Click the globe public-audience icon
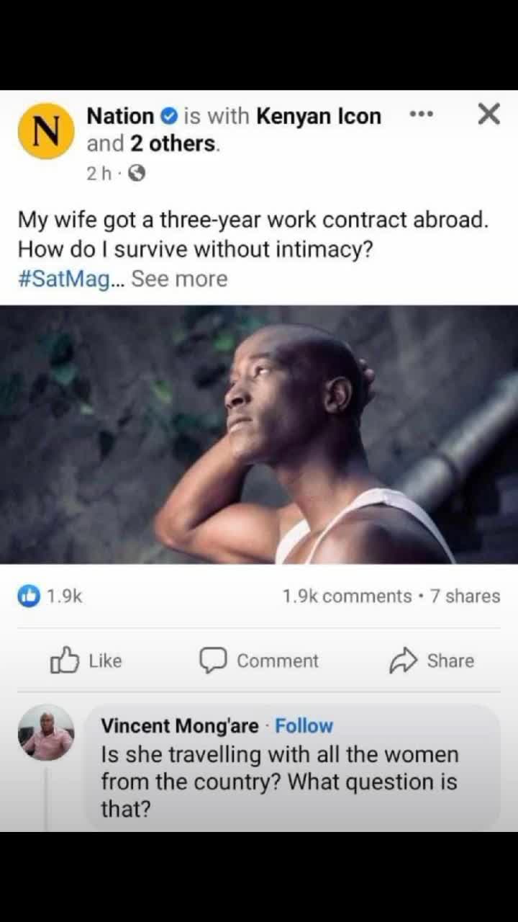The width and height of the screenshot is (518, 922). [137, 174]
